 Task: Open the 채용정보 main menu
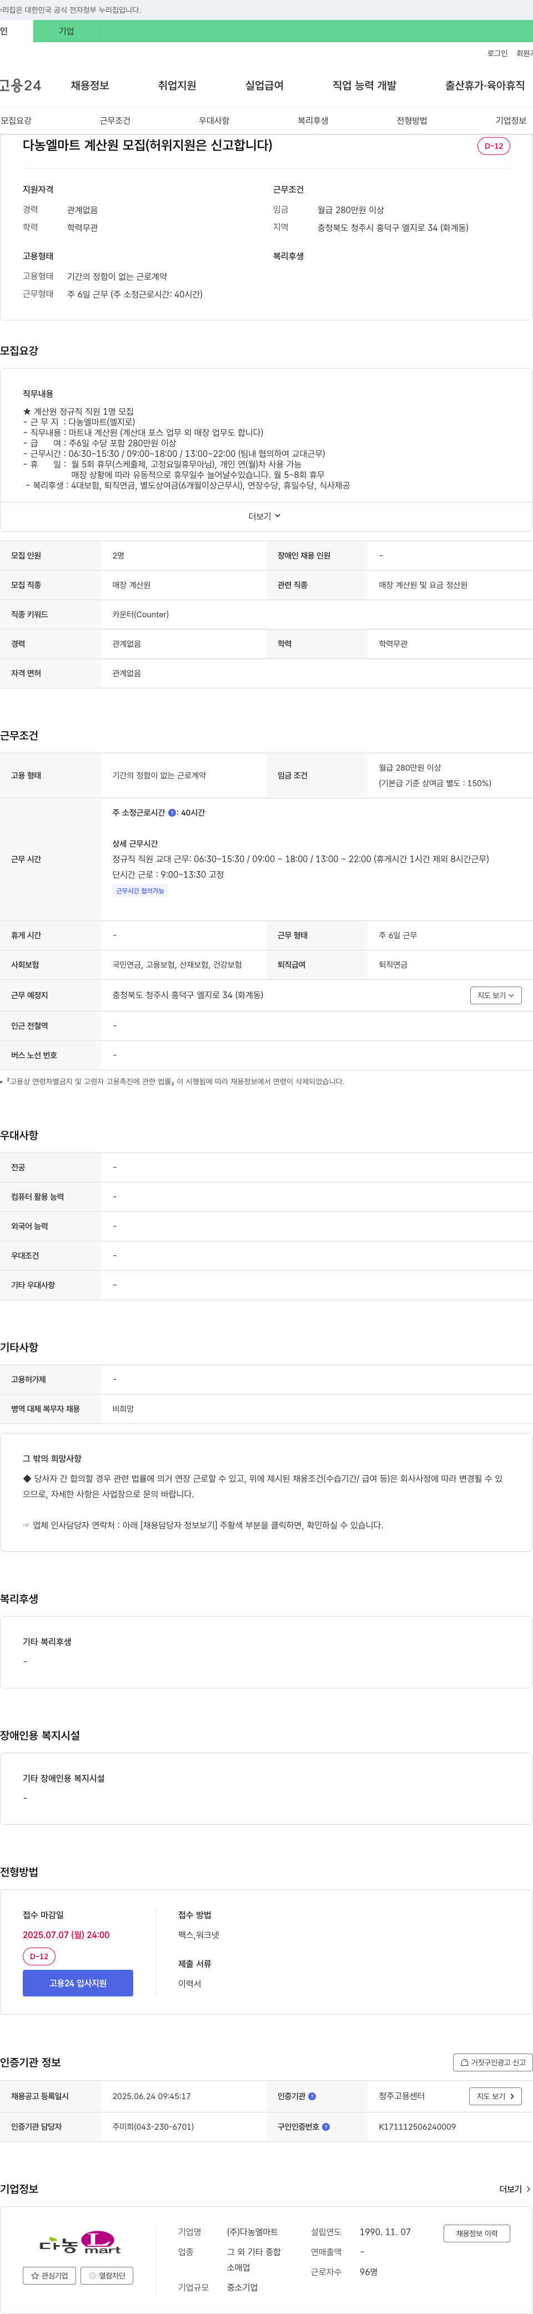[90, 85]
